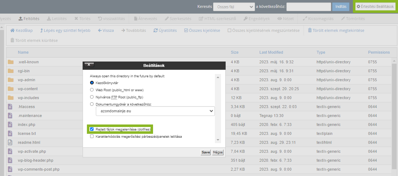The image size is (398, 176).
Task: Open Törölt elemek megtekintése trash icon
Action: (x=310, y=30)
